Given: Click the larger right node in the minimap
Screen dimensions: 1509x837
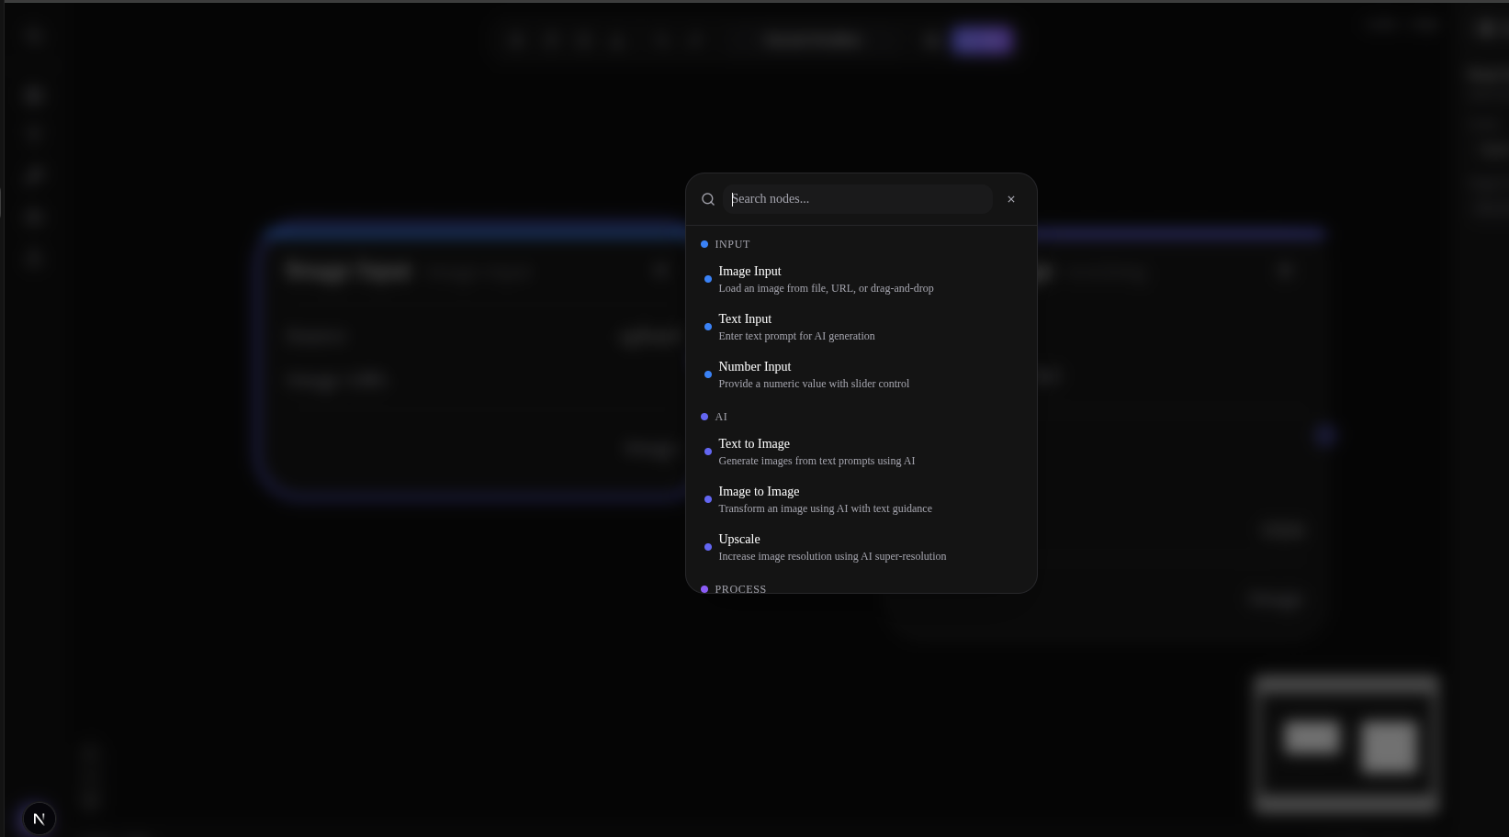Looking at the screenshot, I should (x=1388, y=745).
